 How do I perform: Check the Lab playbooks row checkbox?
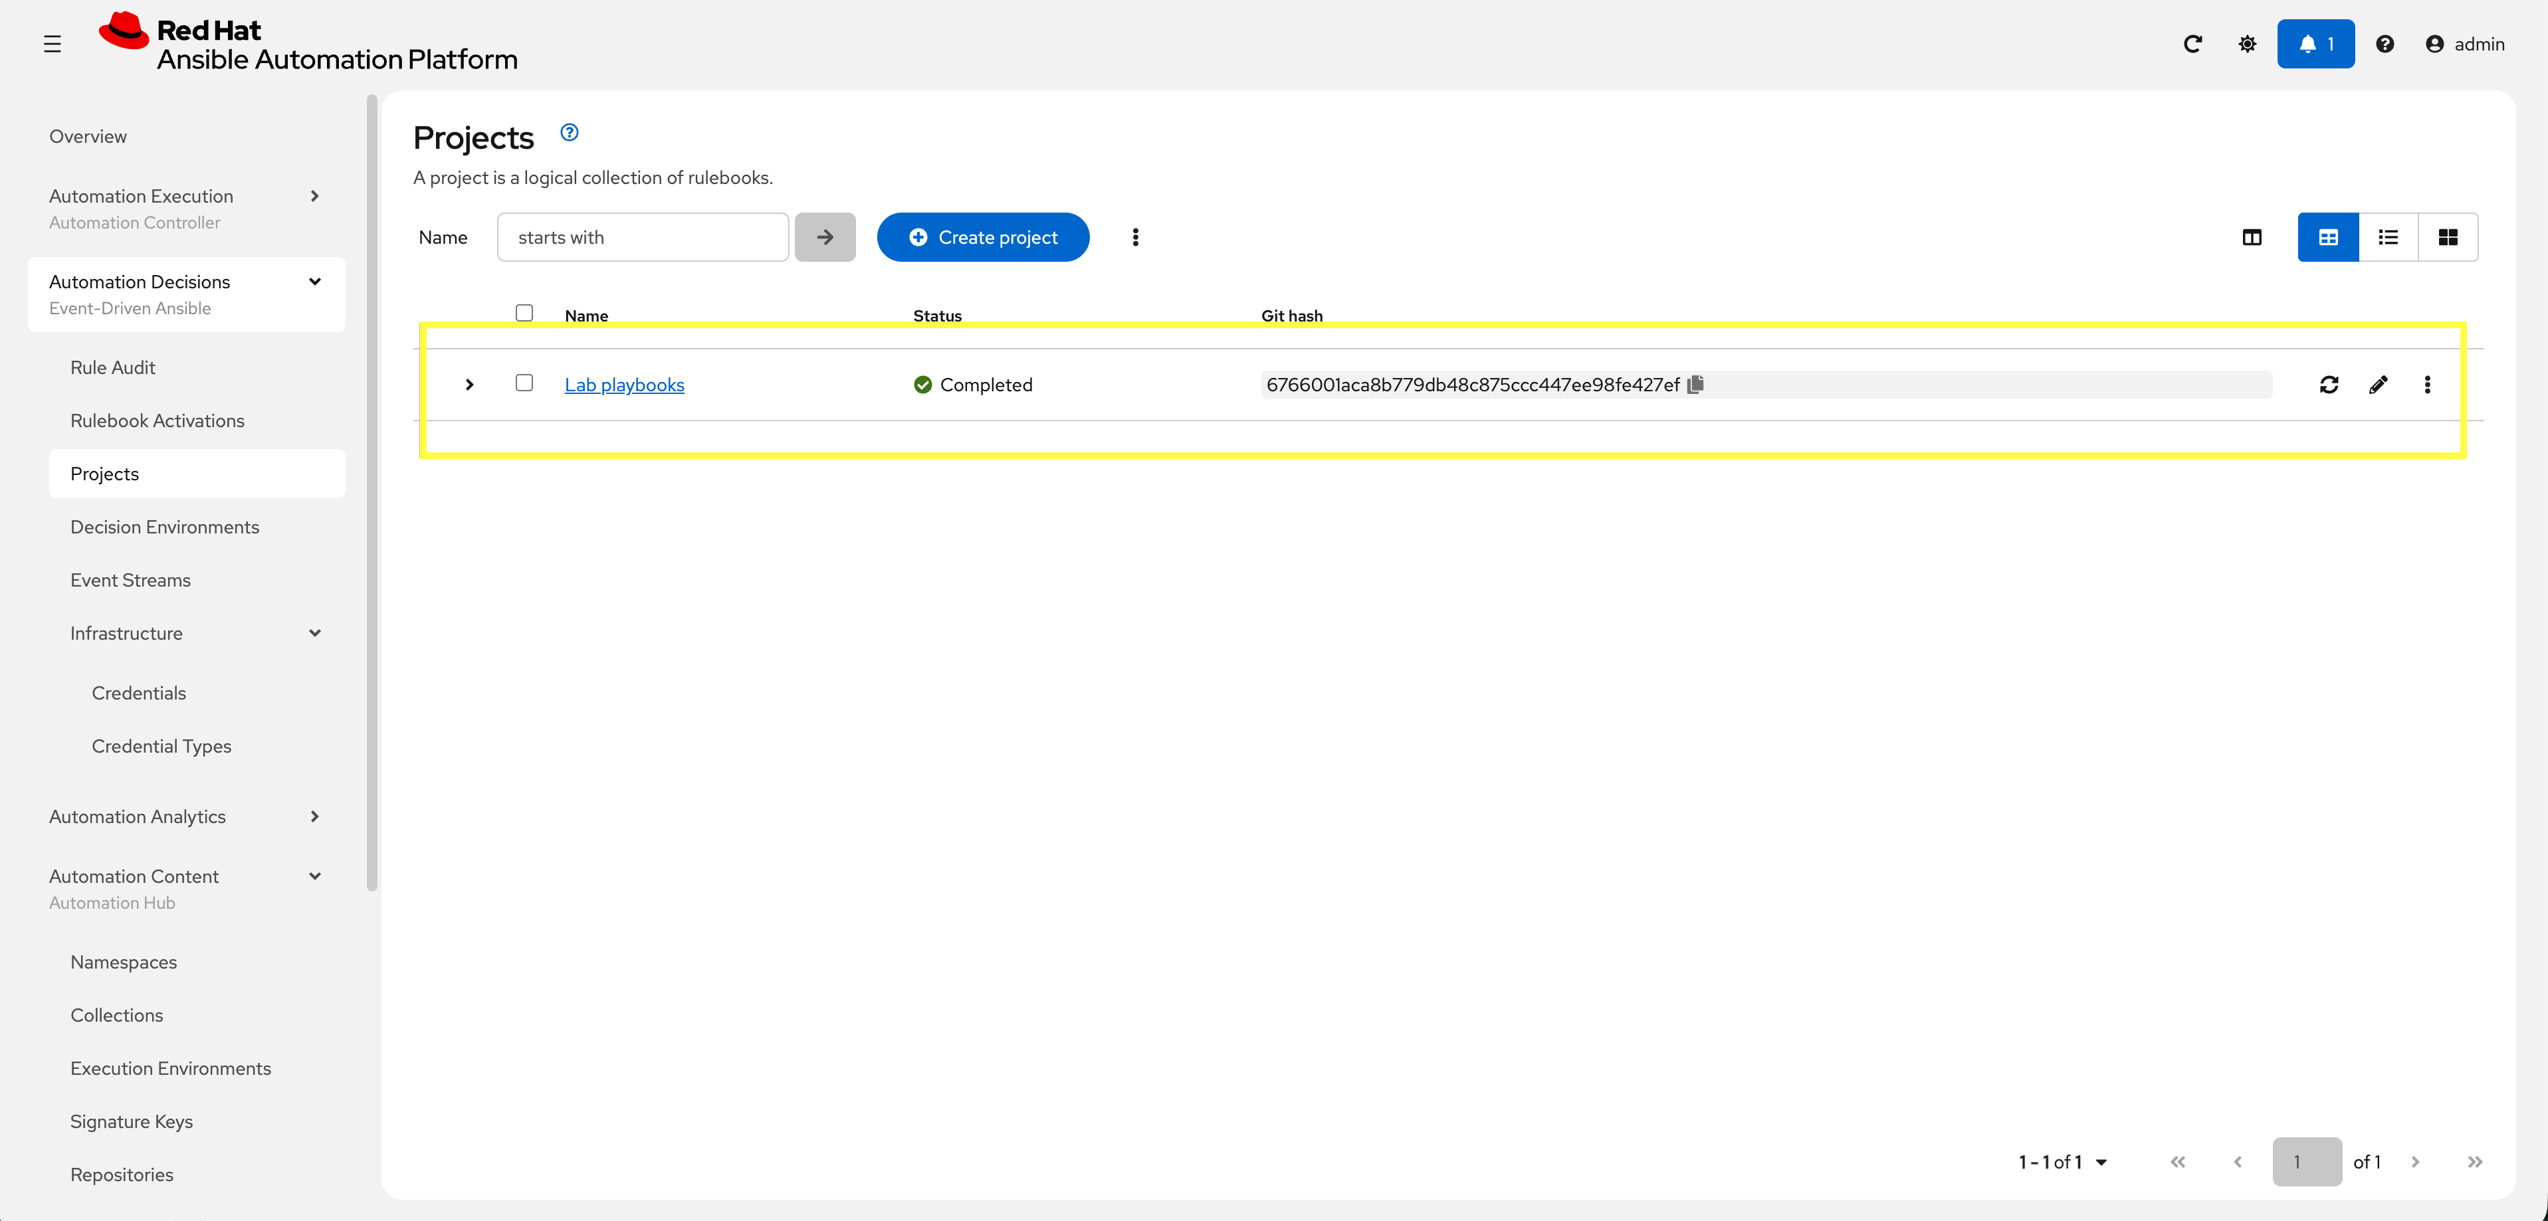click(x=524, y=383)
